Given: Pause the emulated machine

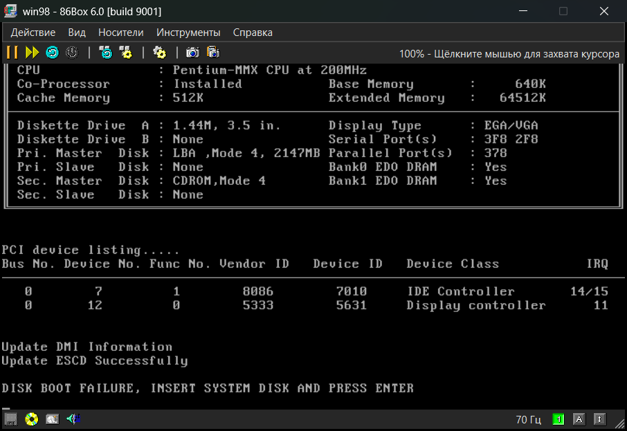Looking at the screenshot, I should point(12,53).
